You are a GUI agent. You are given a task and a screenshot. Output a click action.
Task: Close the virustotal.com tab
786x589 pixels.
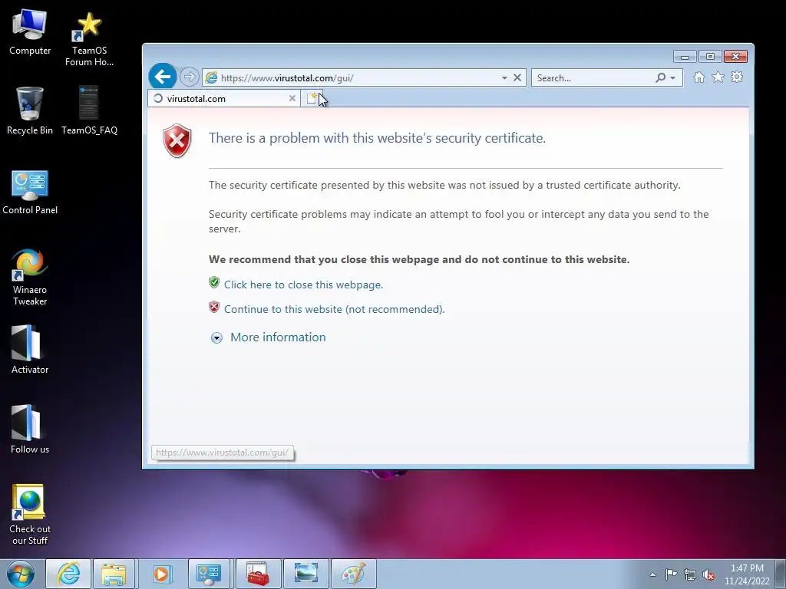point(292,99)
